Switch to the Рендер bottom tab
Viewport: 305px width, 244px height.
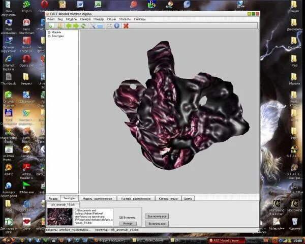pyautogui.click(x=53, y=198)
